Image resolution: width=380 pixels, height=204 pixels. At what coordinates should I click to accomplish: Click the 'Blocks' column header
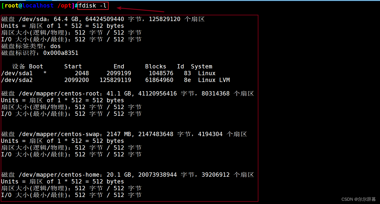tap(156, 66)
